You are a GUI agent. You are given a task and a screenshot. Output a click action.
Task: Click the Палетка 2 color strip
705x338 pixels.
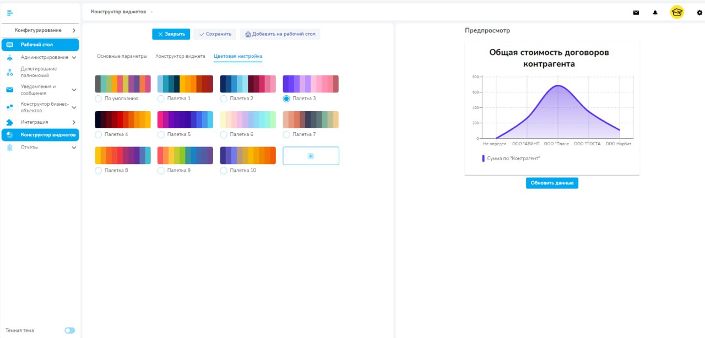[248, 84]
